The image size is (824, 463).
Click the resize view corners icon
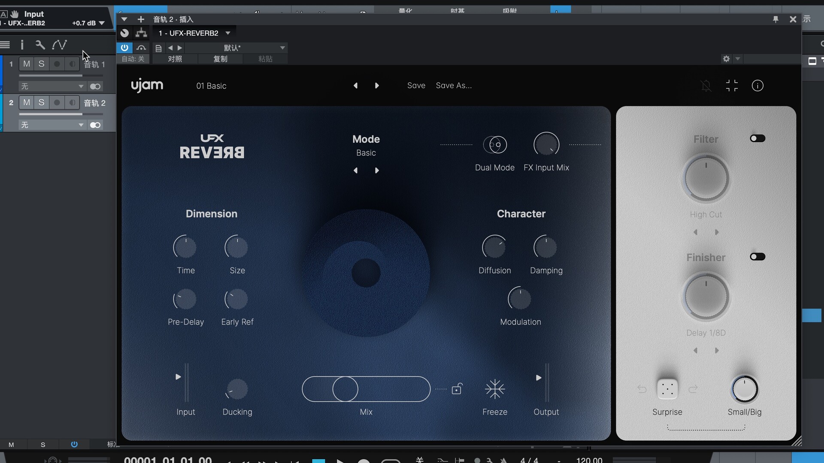[x=732, y=86]
